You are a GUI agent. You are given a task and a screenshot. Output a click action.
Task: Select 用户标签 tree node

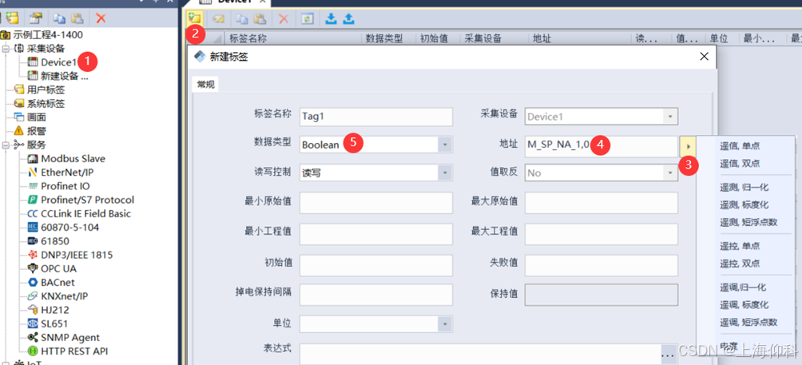pos(46,90)
